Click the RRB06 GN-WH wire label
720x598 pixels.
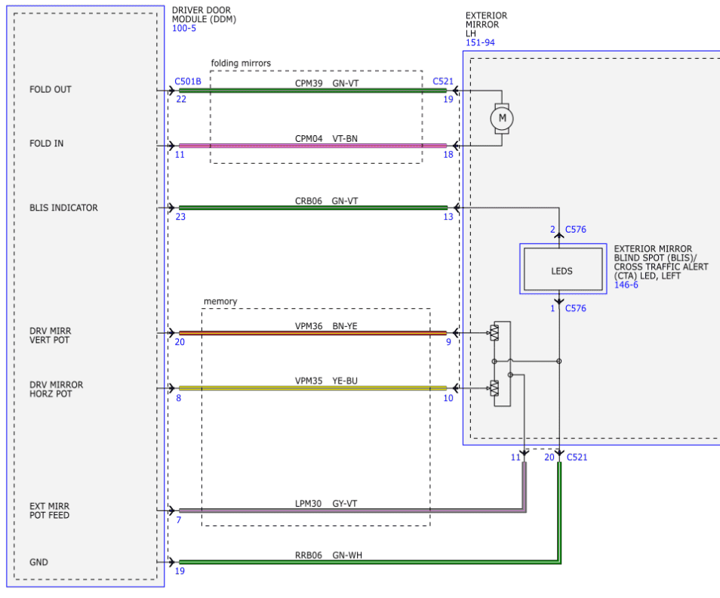[x=328, y=555]
